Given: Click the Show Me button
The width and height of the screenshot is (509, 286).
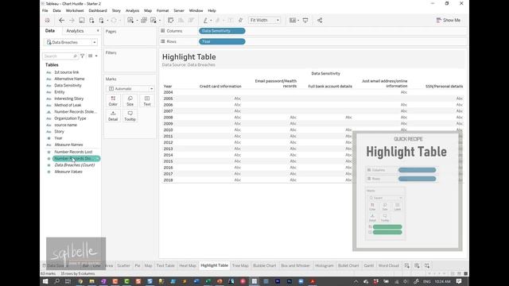Looking at the screenshot, I should click(x=449, y=20).
